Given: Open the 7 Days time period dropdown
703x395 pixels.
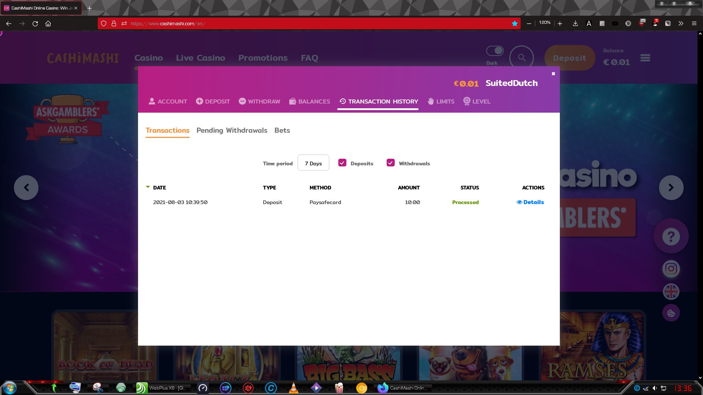Looking at the screenshot, I should pyautogui.click(x=313, y=163).
